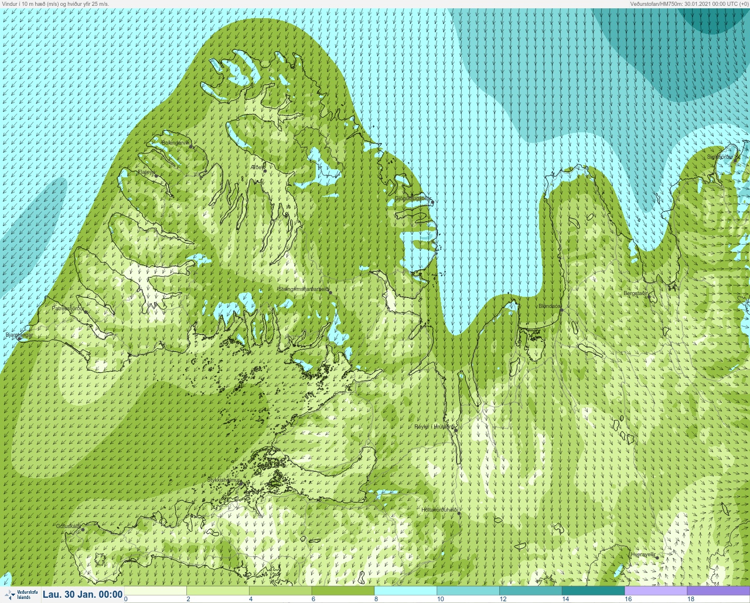Viewport: 750px width, 603px height.
Task: Select the Gufuskálar station label
Action: point(68,526)
